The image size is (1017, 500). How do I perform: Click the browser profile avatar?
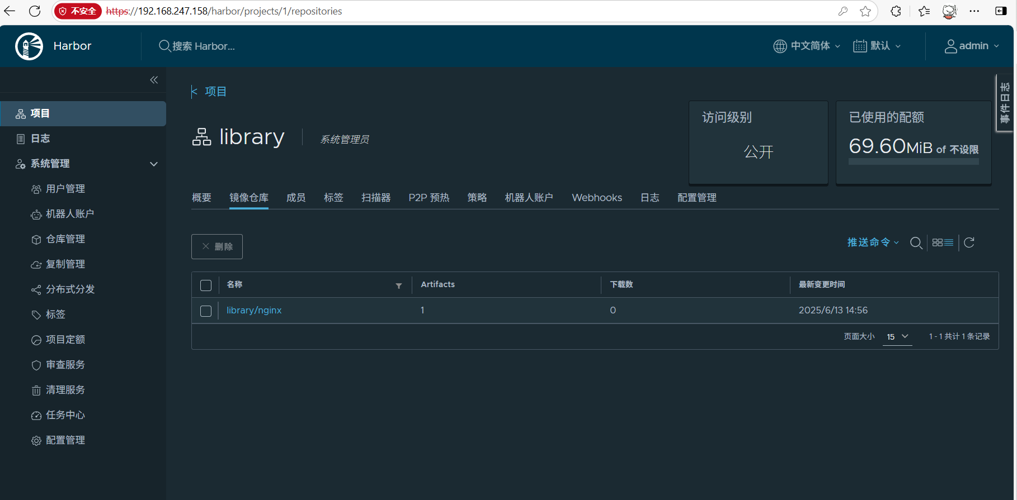click(949, 11)
